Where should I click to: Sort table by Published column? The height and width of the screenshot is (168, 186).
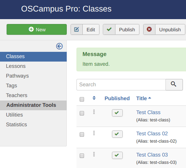point(117,98)
